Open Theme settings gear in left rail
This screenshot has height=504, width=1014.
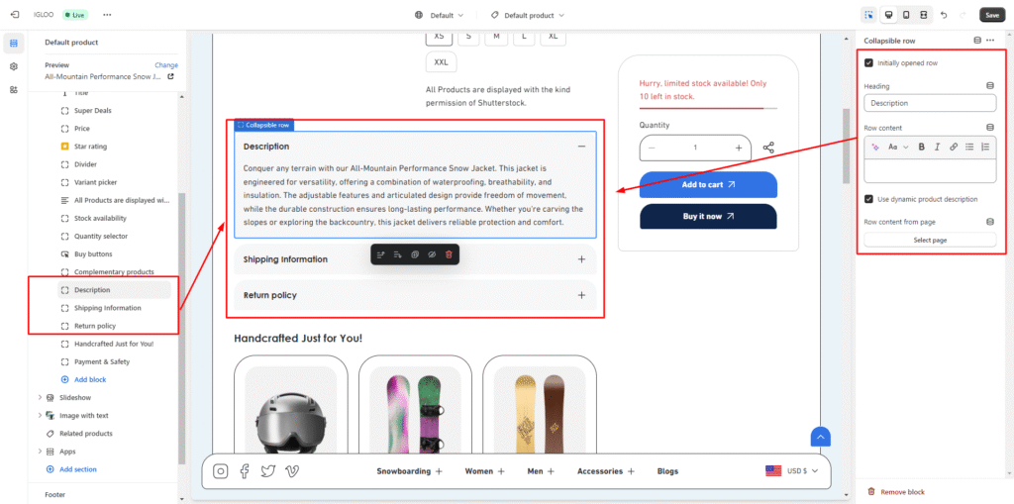pyautogui.click(x=14, y=66)
